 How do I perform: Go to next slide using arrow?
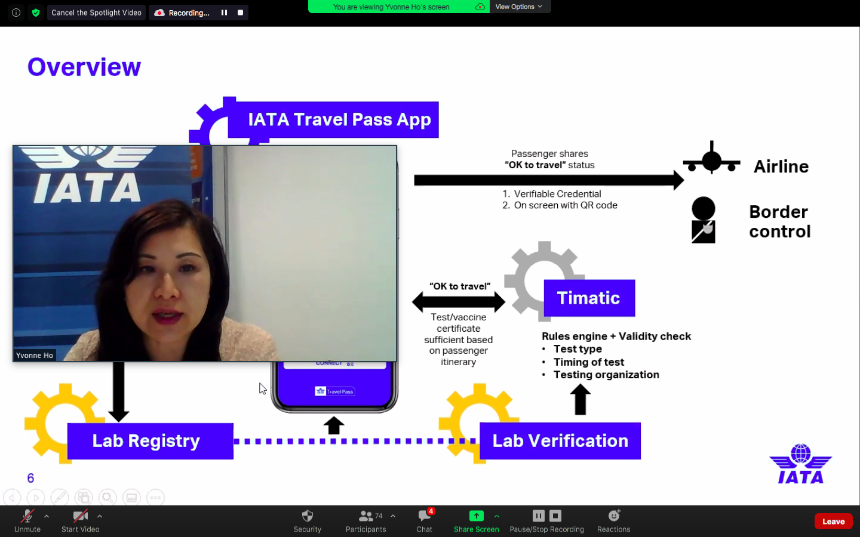[x=36, y=497]
